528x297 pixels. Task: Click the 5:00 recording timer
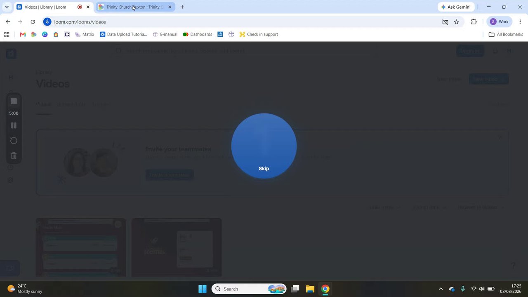[14, 113]
